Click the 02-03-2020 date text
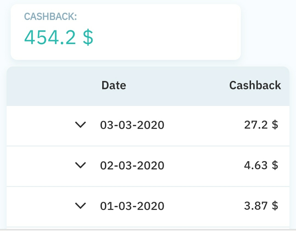Viewport: 296px width, 231px height. [132, 165]
